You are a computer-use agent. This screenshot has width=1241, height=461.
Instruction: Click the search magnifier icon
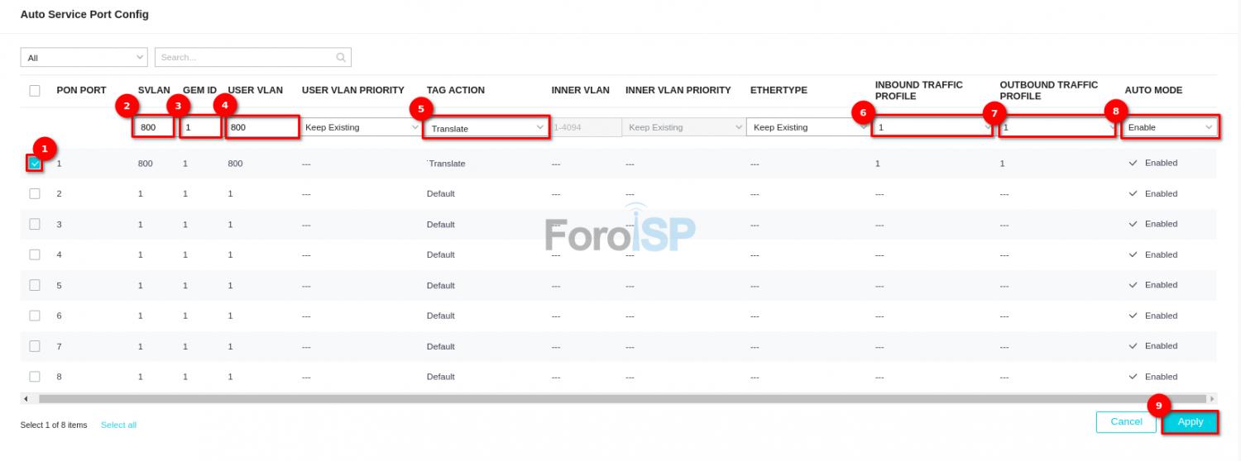coord(340,58)
